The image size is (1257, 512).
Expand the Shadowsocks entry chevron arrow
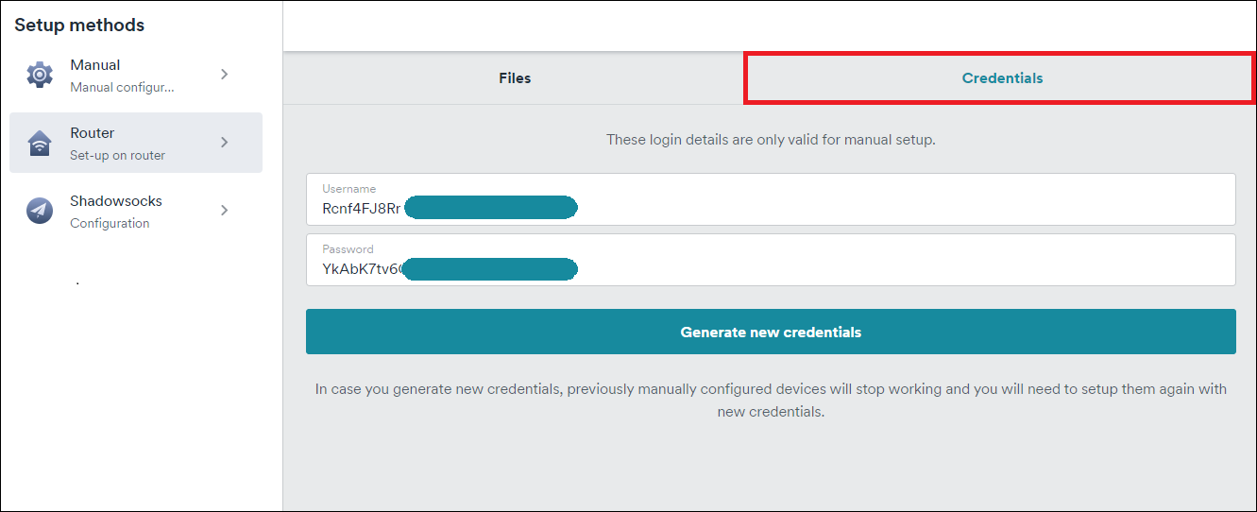click(x=224, y=210)
